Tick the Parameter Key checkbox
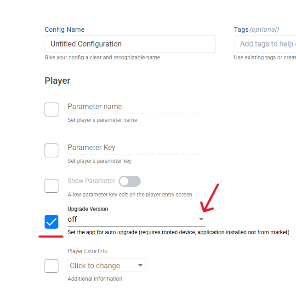This screenshot has width=296, height=294. pyautogui.click(x=51, y=150)
